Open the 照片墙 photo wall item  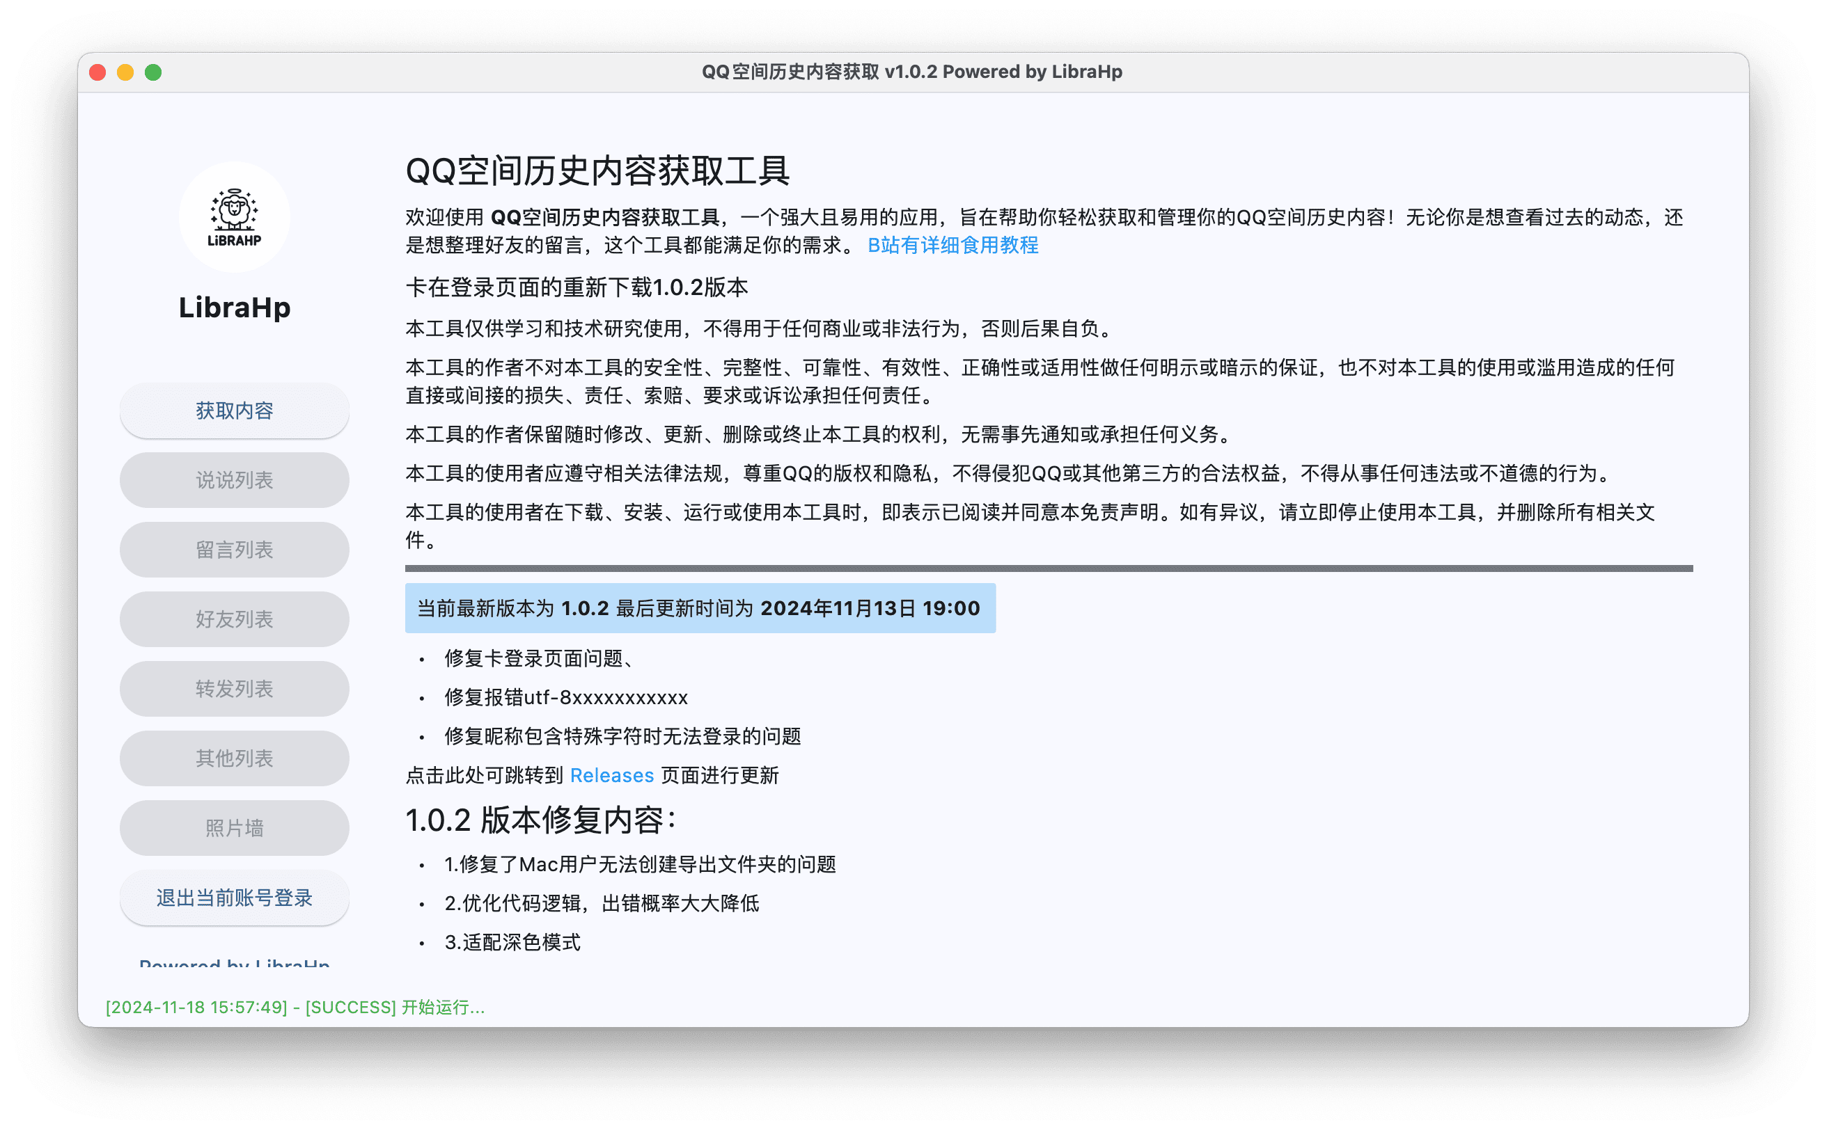point(234,827)
